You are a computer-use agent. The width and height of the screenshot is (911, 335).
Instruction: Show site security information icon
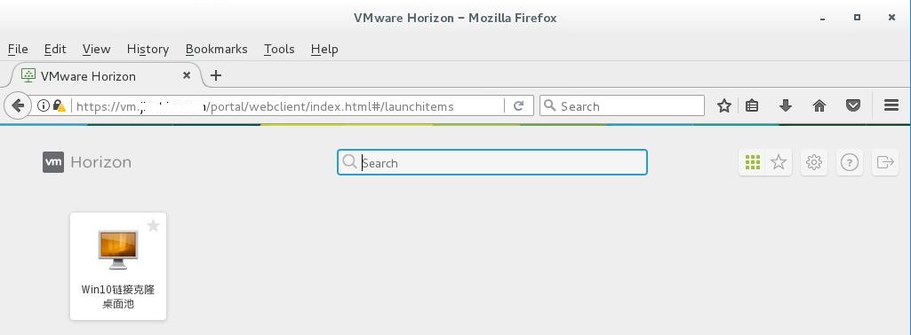43,106
